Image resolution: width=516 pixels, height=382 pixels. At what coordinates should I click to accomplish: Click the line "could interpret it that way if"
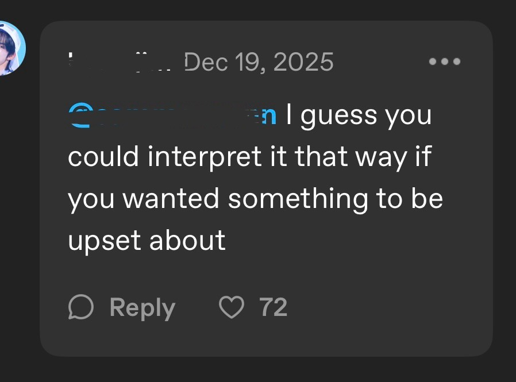[x=249, y=157]
